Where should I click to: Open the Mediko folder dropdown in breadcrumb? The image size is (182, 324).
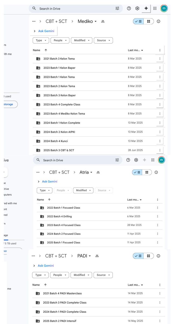(87, 21)
